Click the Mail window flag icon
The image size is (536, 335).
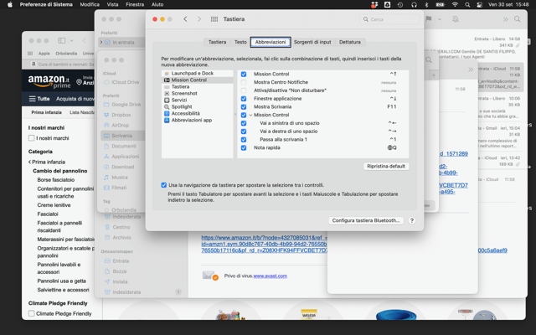coord(429,18)
